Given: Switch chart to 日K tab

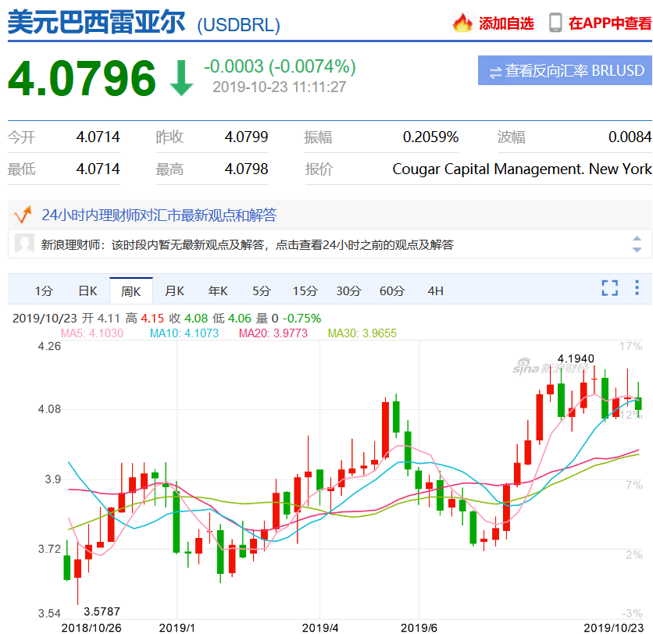Looking at the screenshot, I should pos(87,290).
